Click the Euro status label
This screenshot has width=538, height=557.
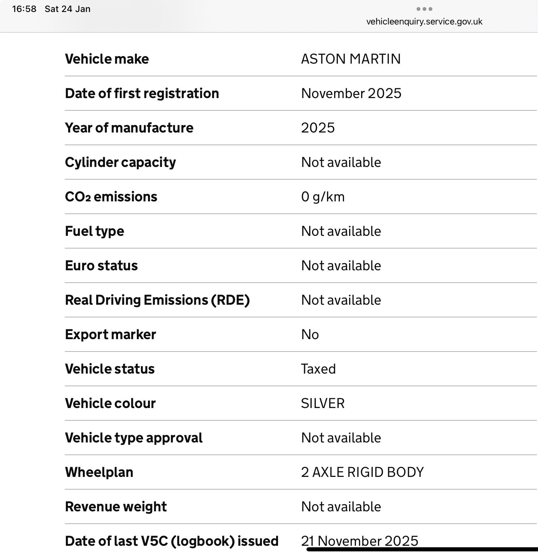pos(102,266)
